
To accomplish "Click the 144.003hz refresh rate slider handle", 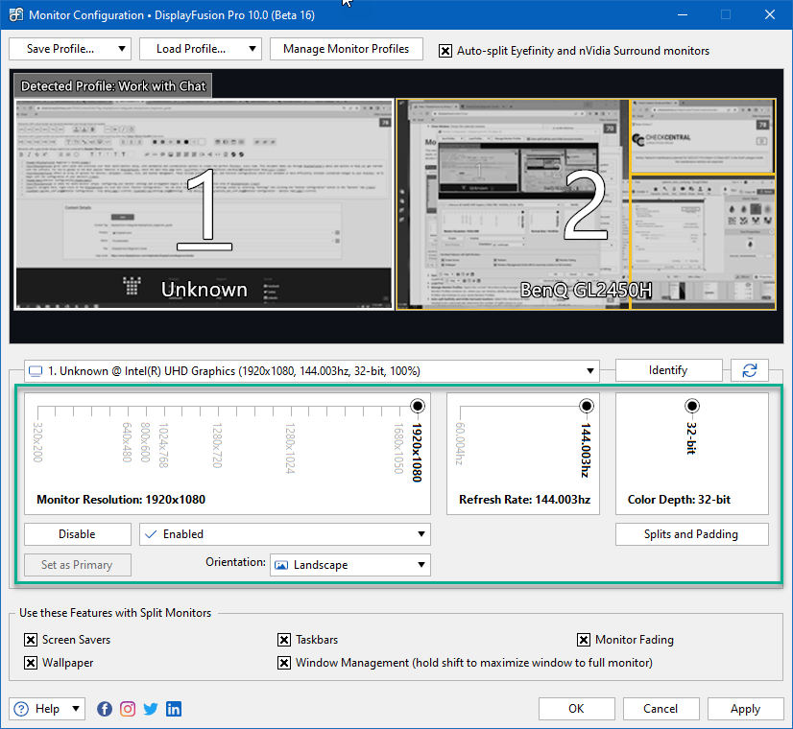I will (587, 406).
